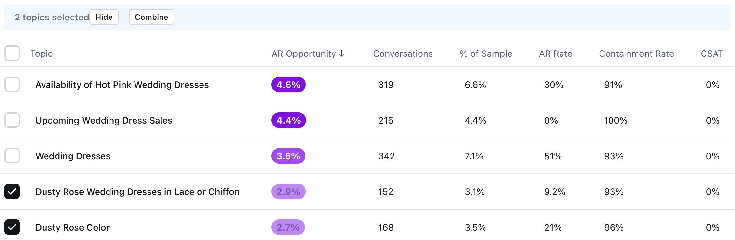Open the Wedding Dresses topic
This screenshot has width=735, height=240.
[73, 156]
